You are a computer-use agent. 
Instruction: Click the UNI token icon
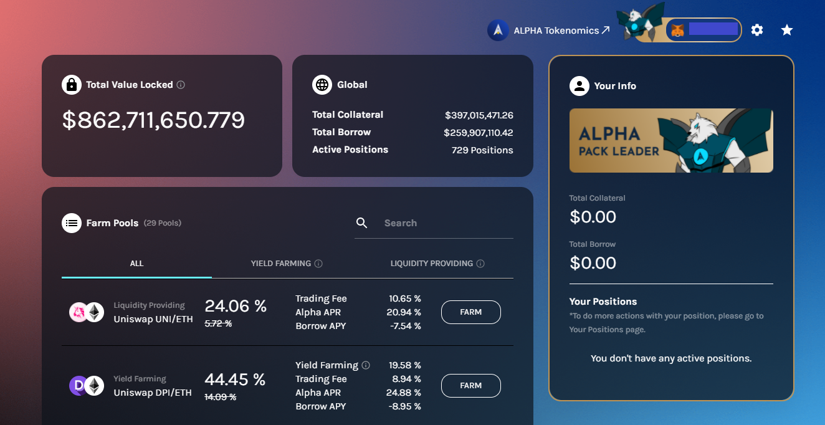click(x=79, y=312)
